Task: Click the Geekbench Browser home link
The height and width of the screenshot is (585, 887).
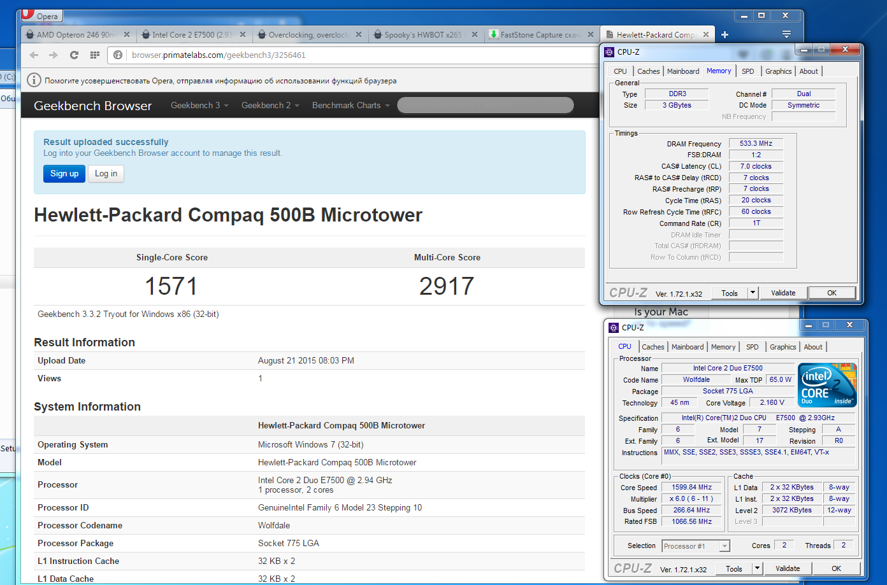Action: pyautogui.click(x=93, y=106)
